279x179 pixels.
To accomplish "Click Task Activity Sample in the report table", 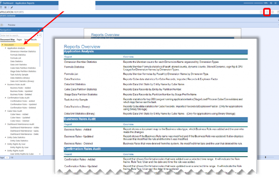I will pyautogui.click(x=76, y=100).
